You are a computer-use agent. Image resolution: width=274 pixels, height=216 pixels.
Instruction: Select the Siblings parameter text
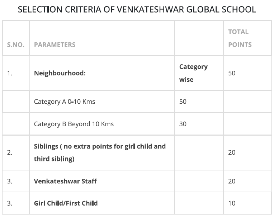point(100,152)
